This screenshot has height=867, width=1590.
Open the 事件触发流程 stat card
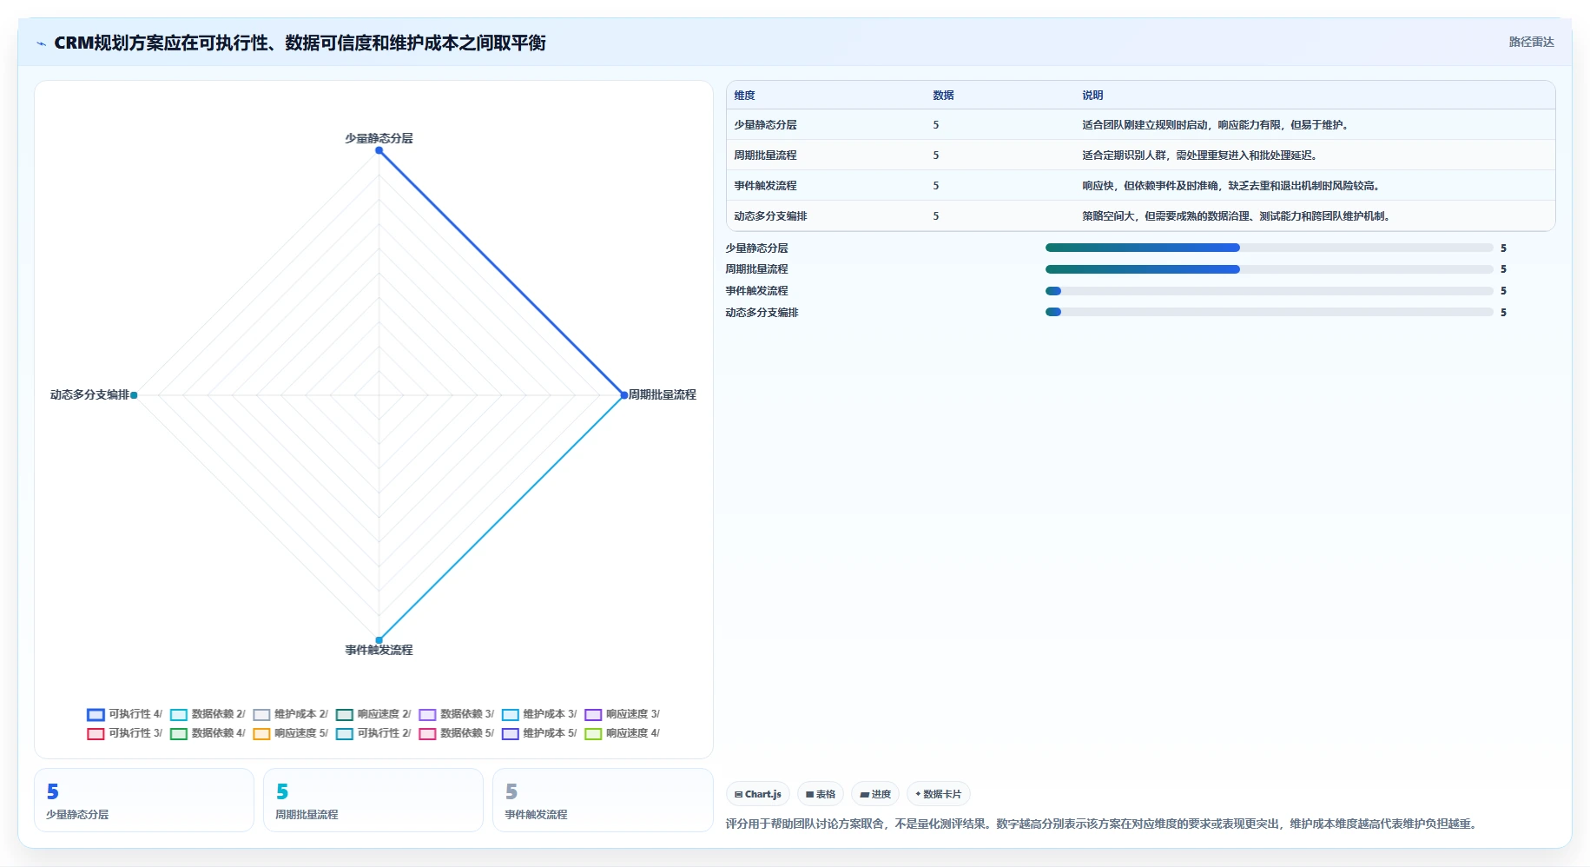point(603,800)
